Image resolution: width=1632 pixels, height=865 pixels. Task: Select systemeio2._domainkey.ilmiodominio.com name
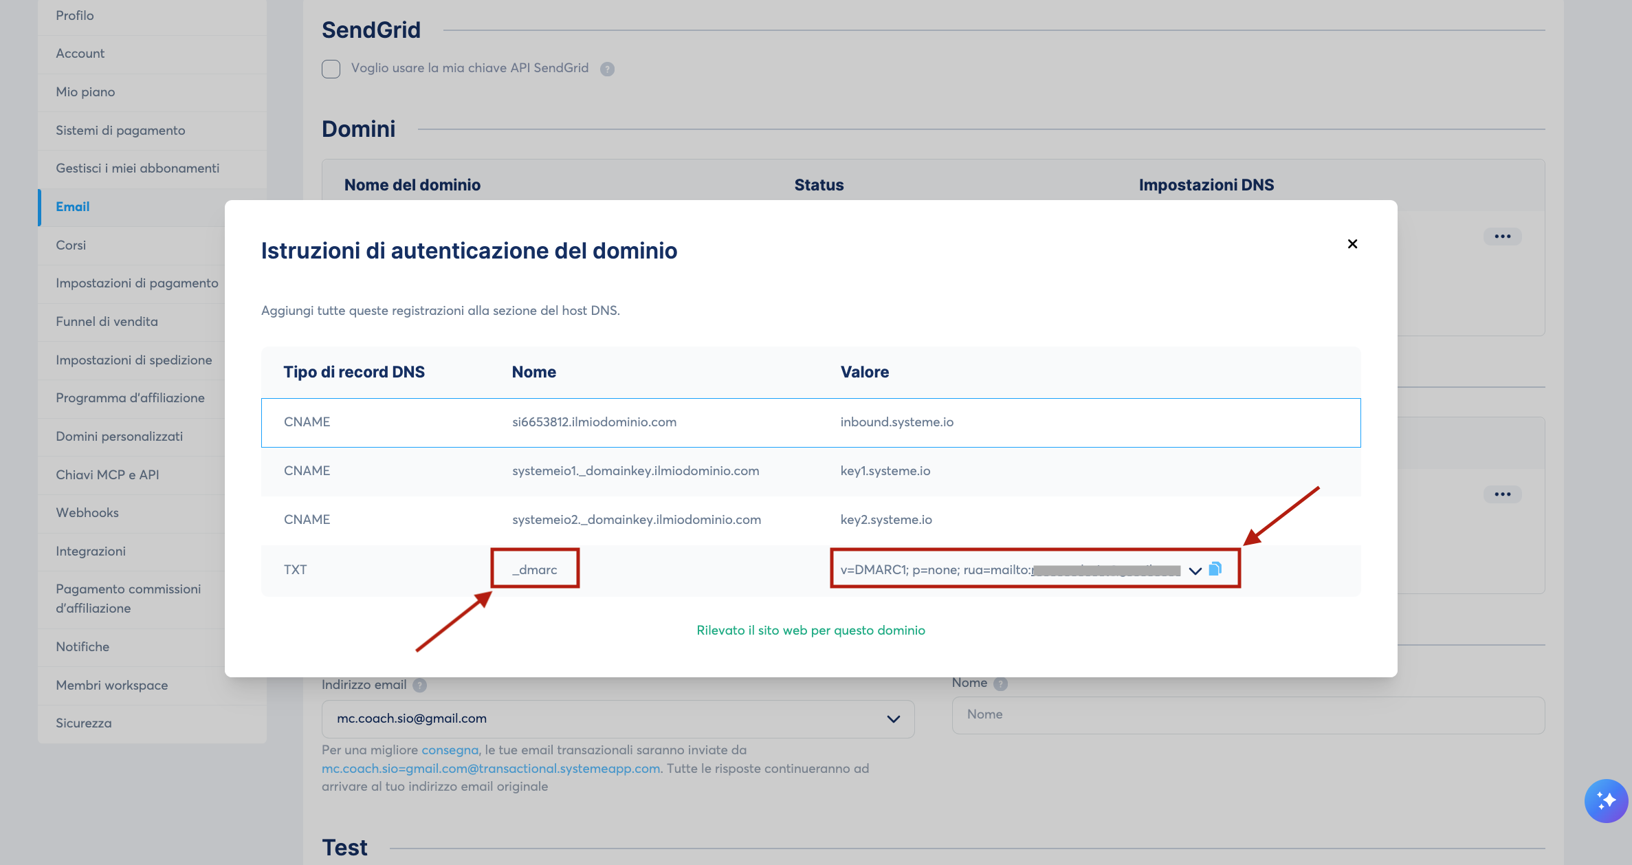coord(637,520)
